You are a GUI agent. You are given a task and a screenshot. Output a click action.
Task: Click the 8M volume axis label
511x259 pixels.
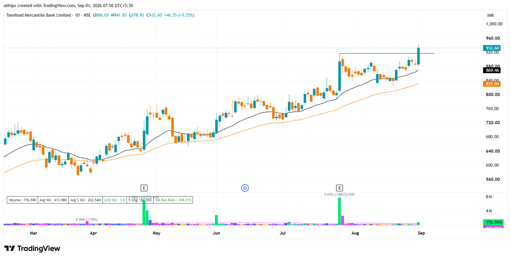click(489, 197)
